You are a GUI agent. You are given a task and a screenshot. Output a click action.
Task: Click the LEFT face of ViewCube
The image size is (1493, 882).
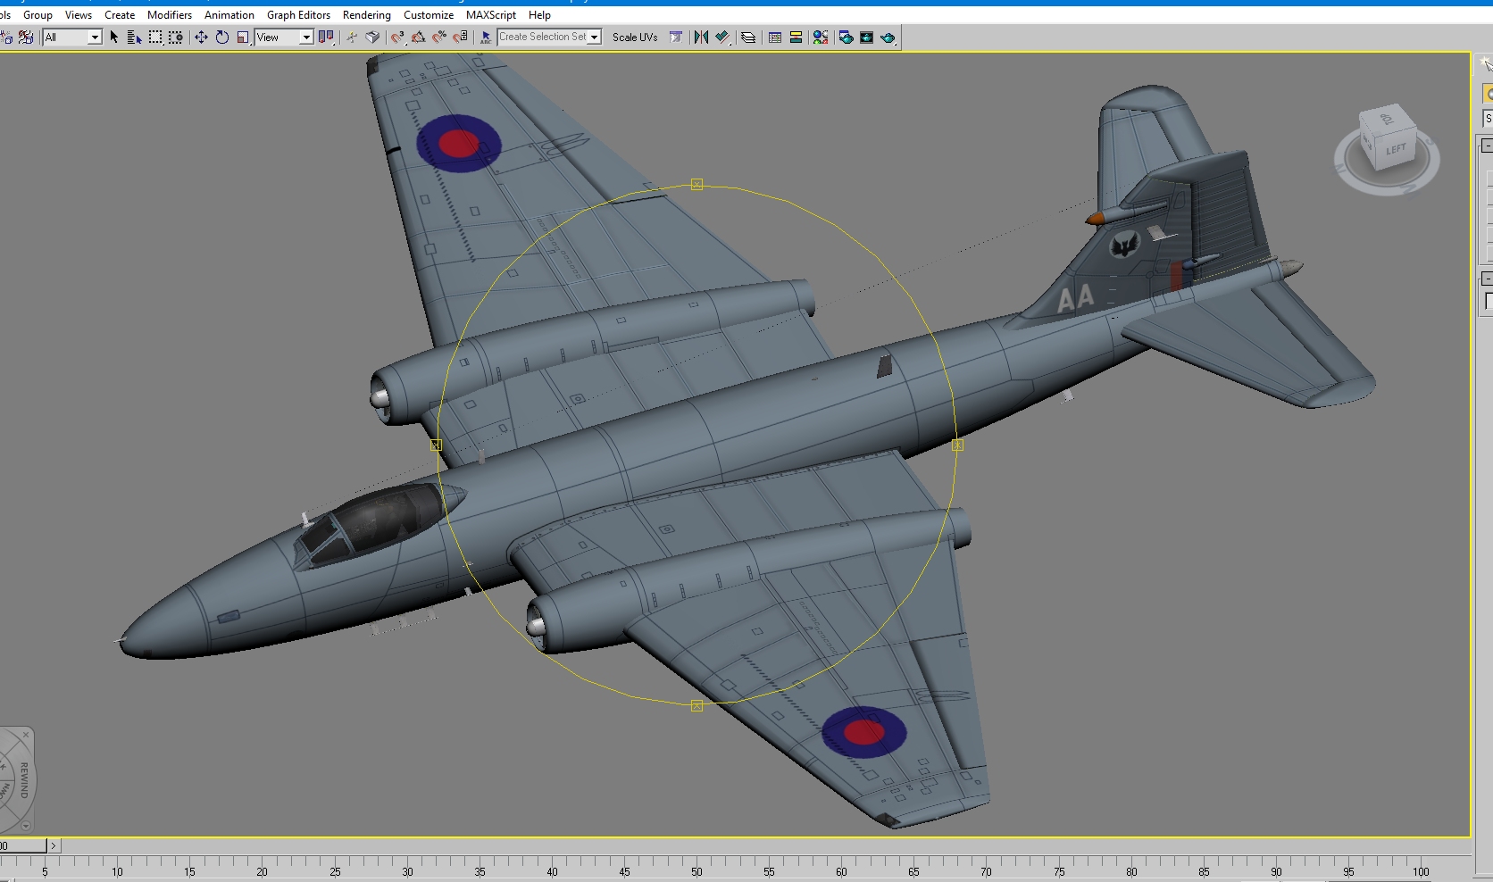(1396, 149)
